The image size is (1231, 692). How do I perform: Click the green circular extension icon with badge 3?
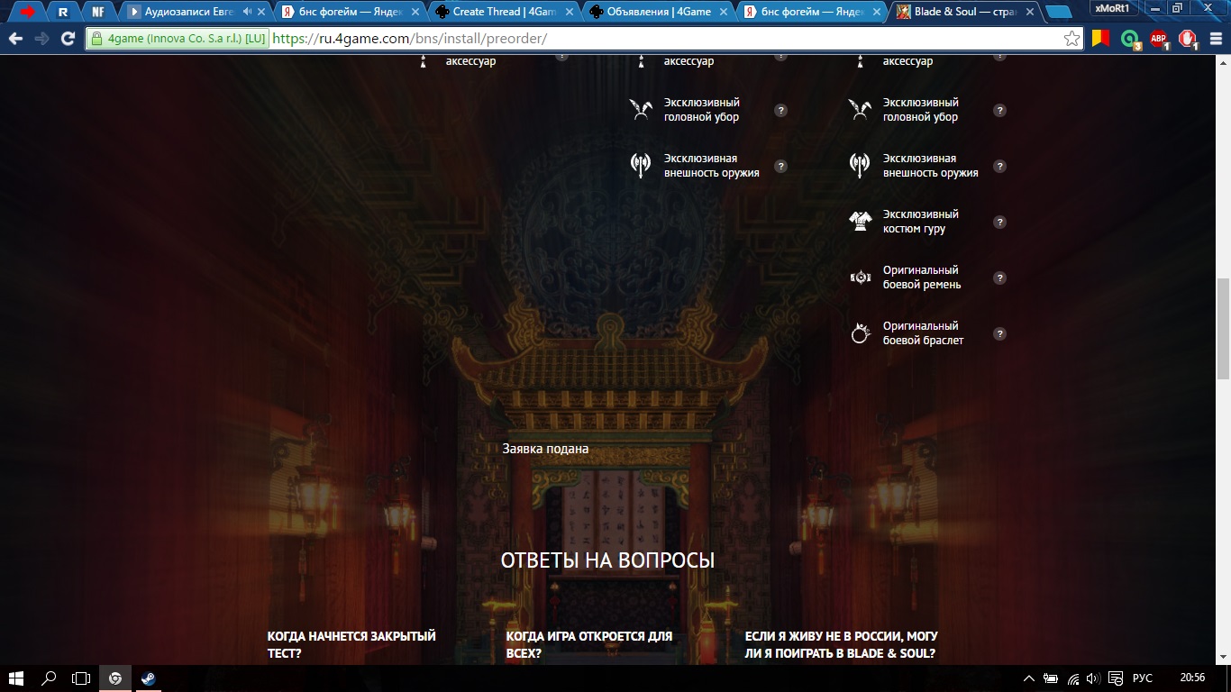point(1129,39)
